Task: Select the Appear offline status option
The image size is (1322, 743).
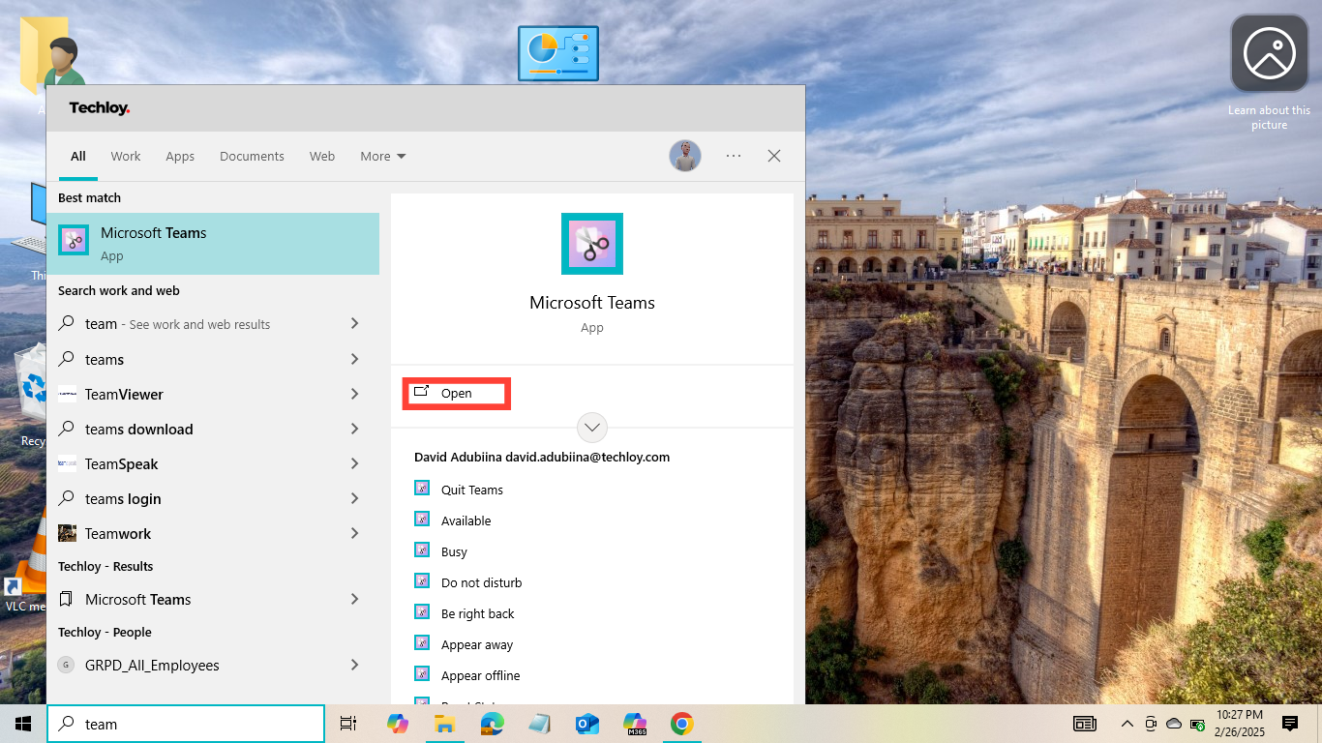Action: 480,676
